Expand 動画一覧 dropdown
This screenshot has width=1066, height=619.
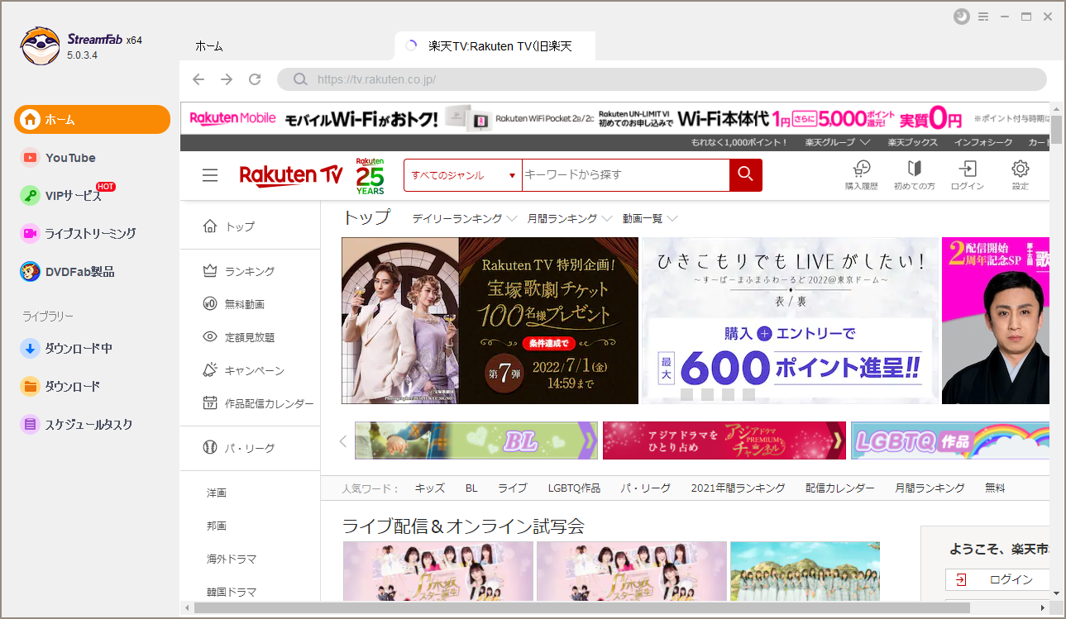(650, 219)
